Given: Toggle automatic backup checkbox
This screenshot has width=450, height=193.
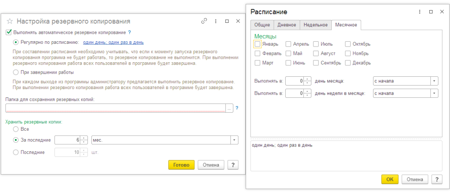Looking at the screenshot, I should click(8, 32).
